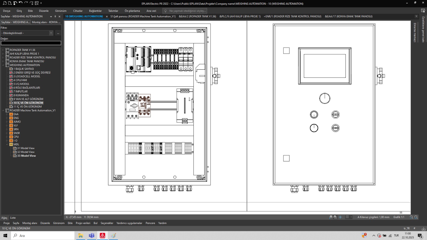
Task: Open EPLAN from the Windows taskbar
Action: coord(102,235)
